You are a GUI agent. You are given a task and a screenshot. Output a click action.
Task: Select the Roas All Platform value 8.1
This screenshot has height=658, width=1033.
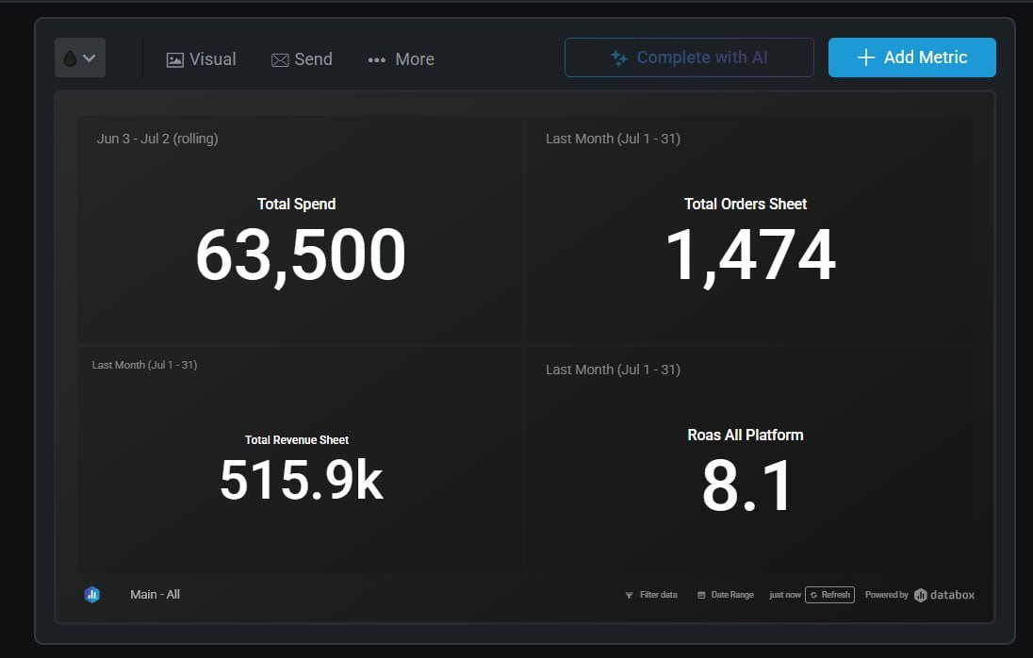[747, 486]
